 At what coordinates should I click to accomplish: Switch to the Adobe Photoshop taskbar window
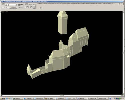[61, 98]
